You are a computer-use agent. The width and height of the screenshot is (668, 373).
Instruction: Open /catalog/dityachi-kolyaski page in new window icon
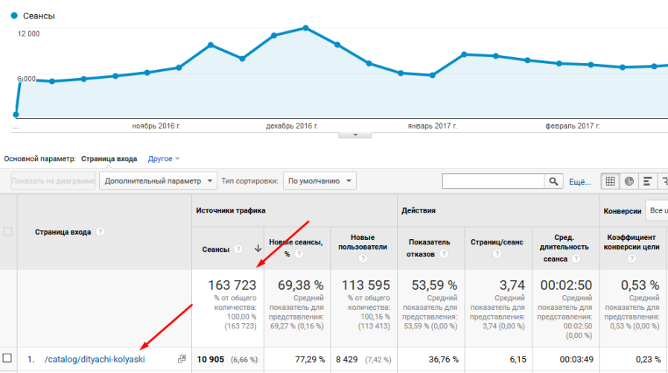(182, 360)
